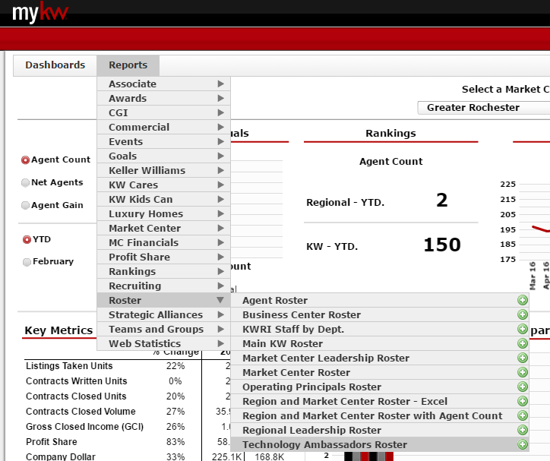Open the Strategic Alliances menu item
The height and width of the screenshot is (461, 550).
coord(163,314)
